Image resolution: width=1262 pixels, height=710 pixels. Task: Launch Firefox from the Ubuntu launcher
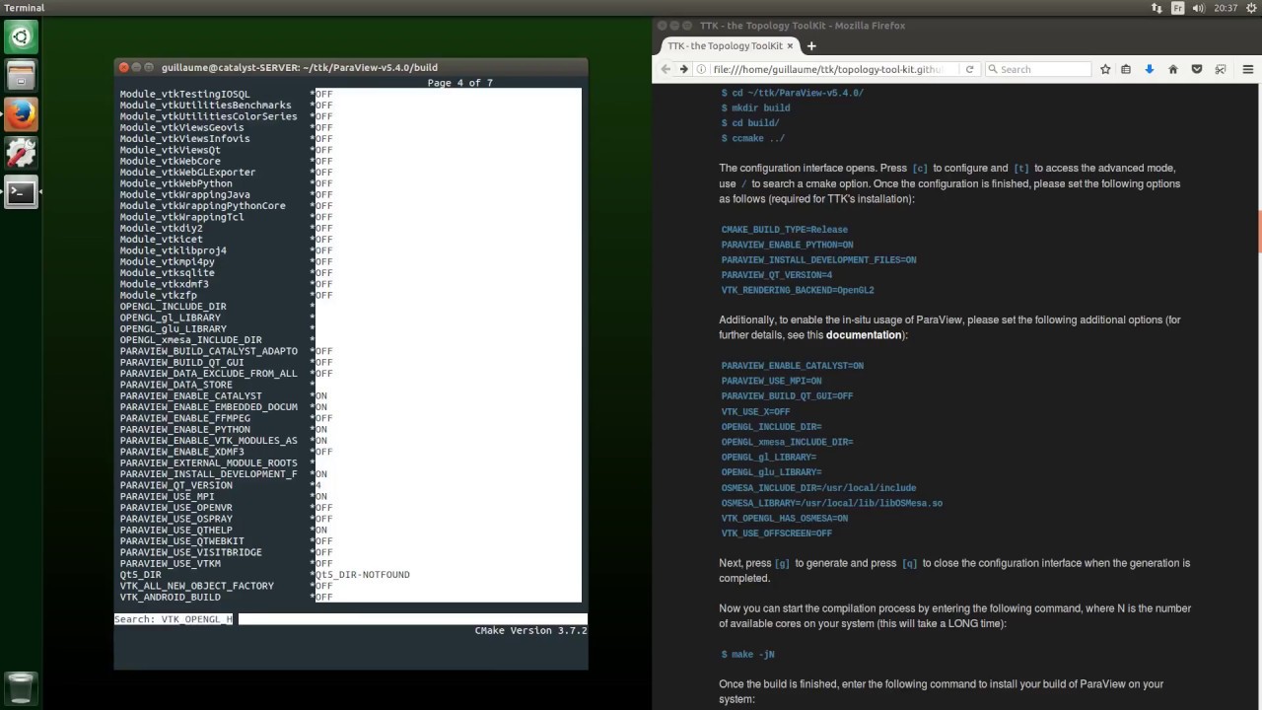click(21, 114)
